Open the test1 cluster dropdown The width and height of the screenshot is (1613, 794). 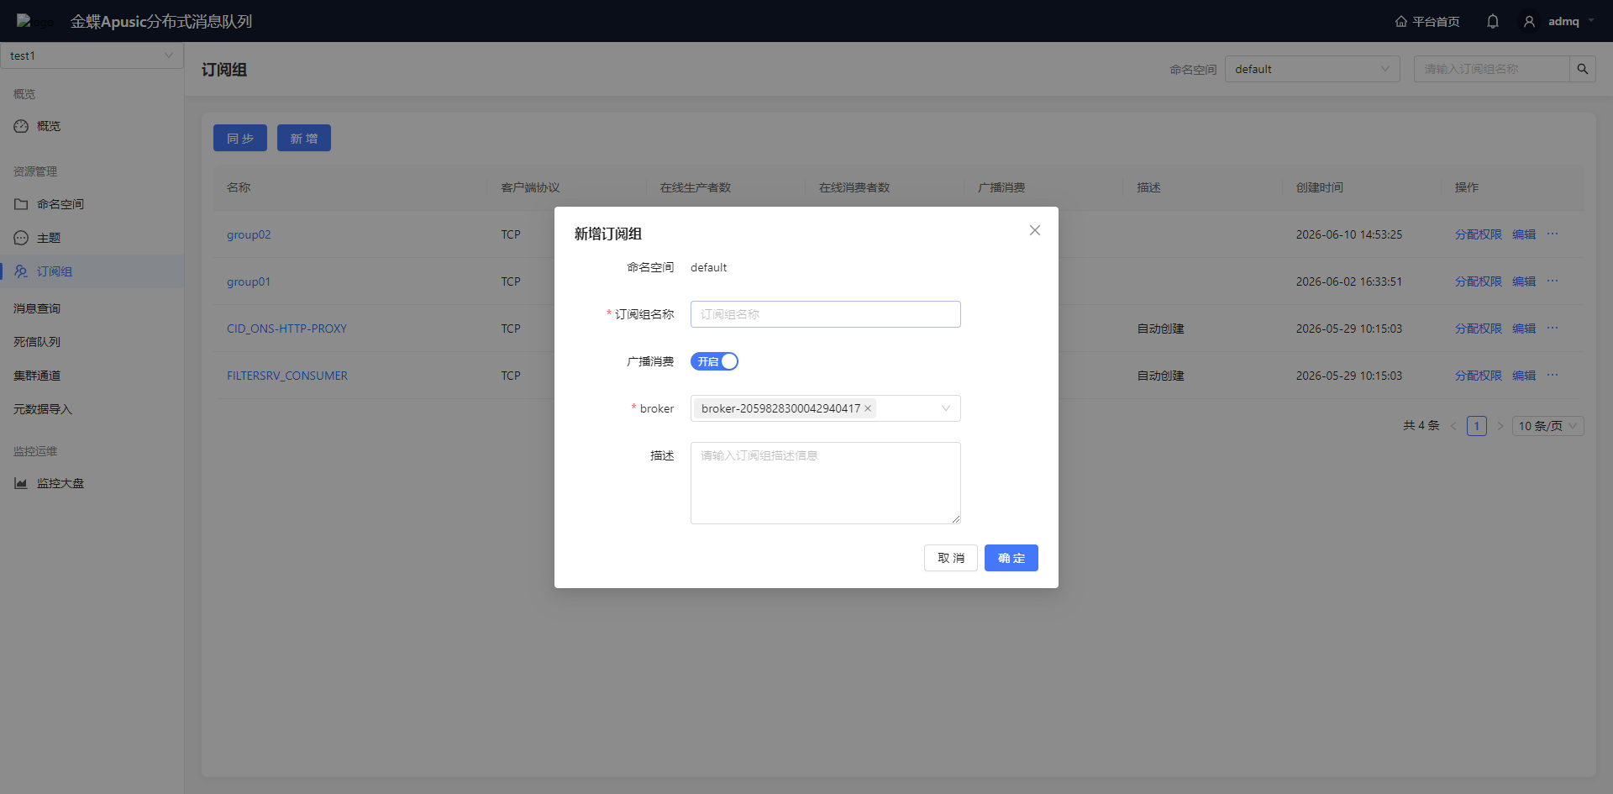[92, 55]
